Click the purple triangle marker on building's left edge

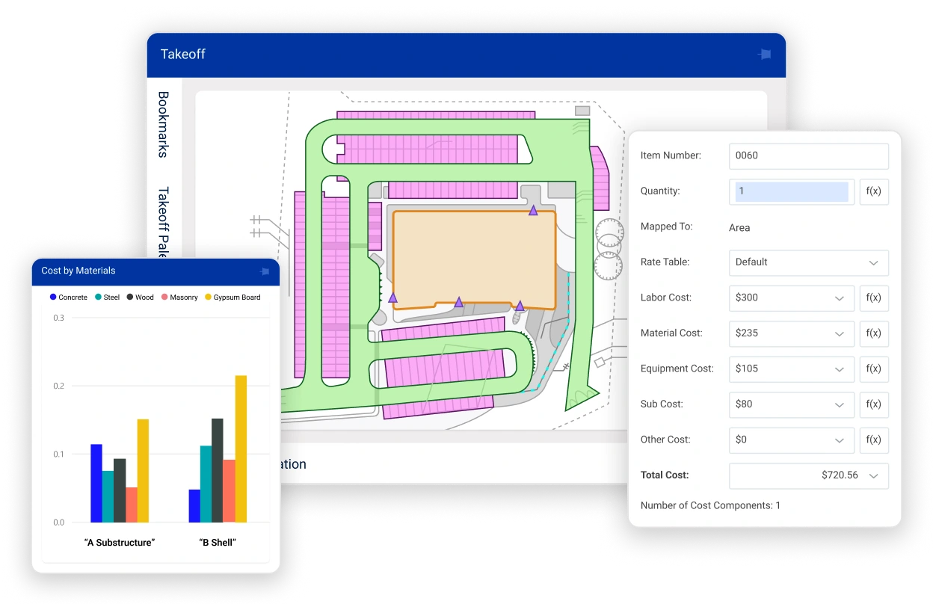[x=392, y=298]
